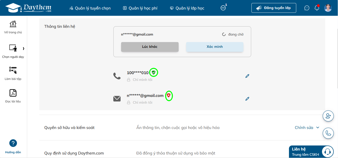Click the headset icon in support widget
338x158 pixels.
(328, 152)
